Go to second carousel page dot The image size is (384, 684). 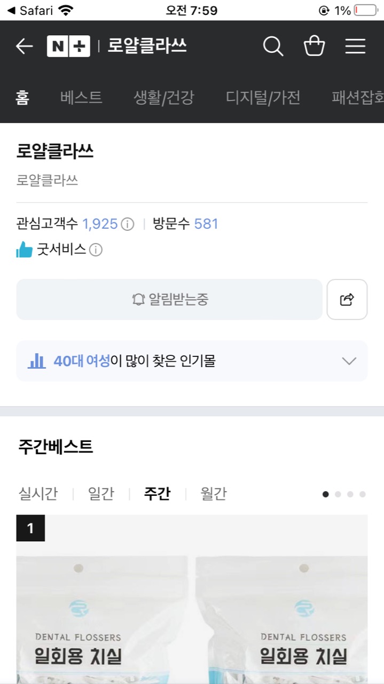pyautogui.click(x=338, y=494)
